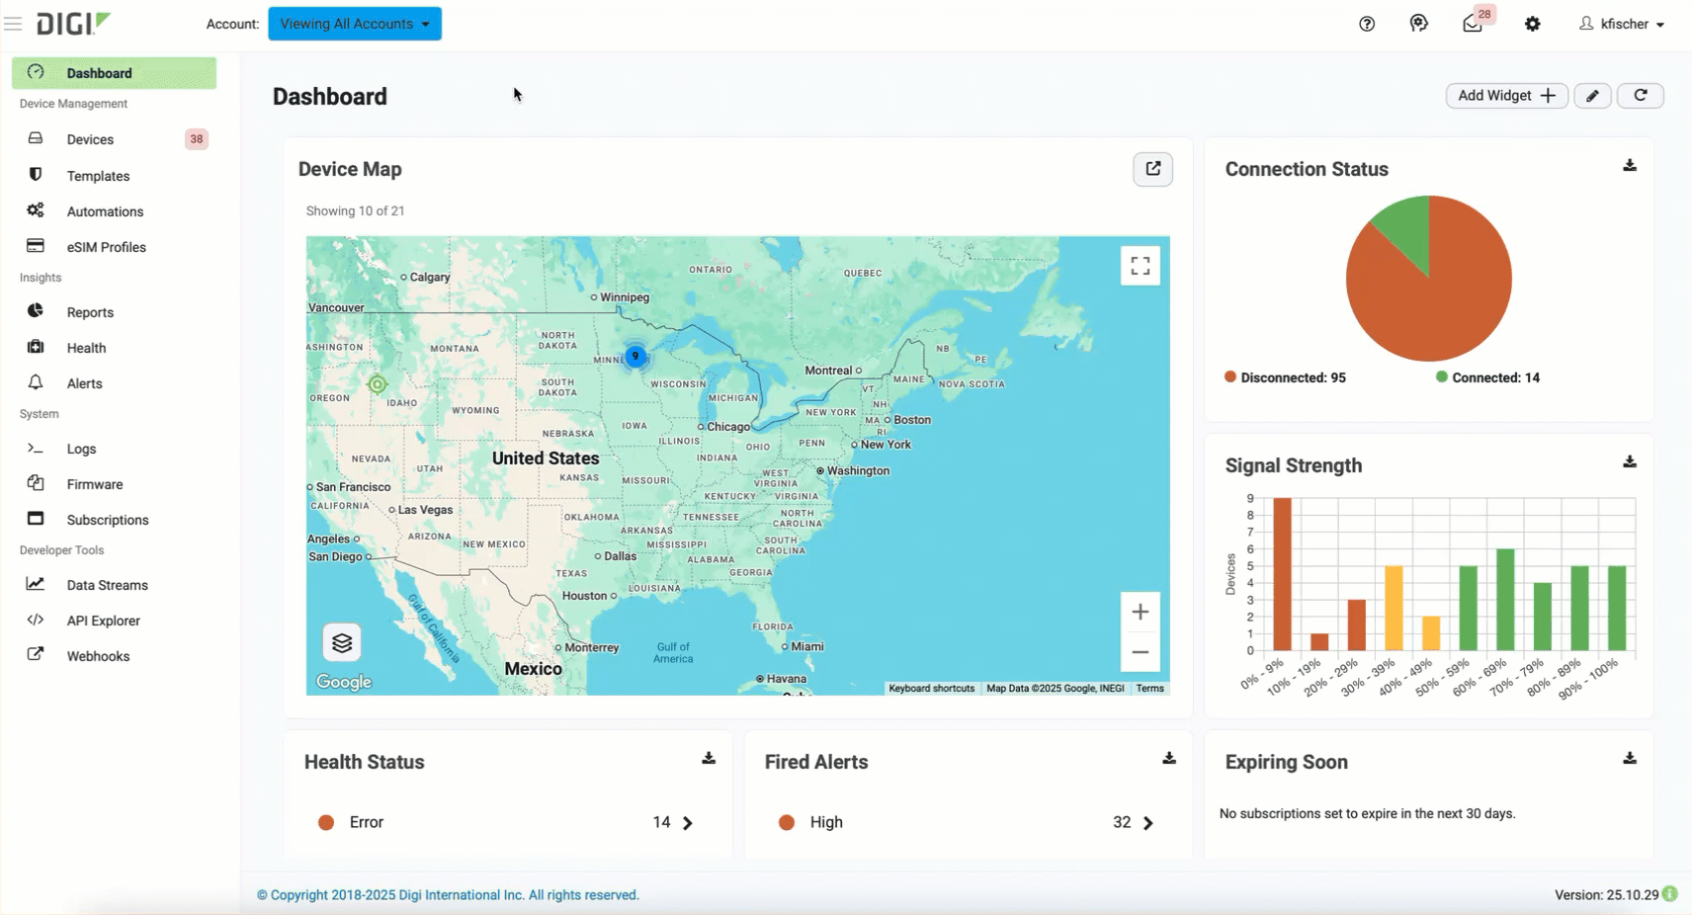Viewport: 1692px width, 915px height.
Task: Click the blue device cluster marker
Action: (x=635, y=357)
